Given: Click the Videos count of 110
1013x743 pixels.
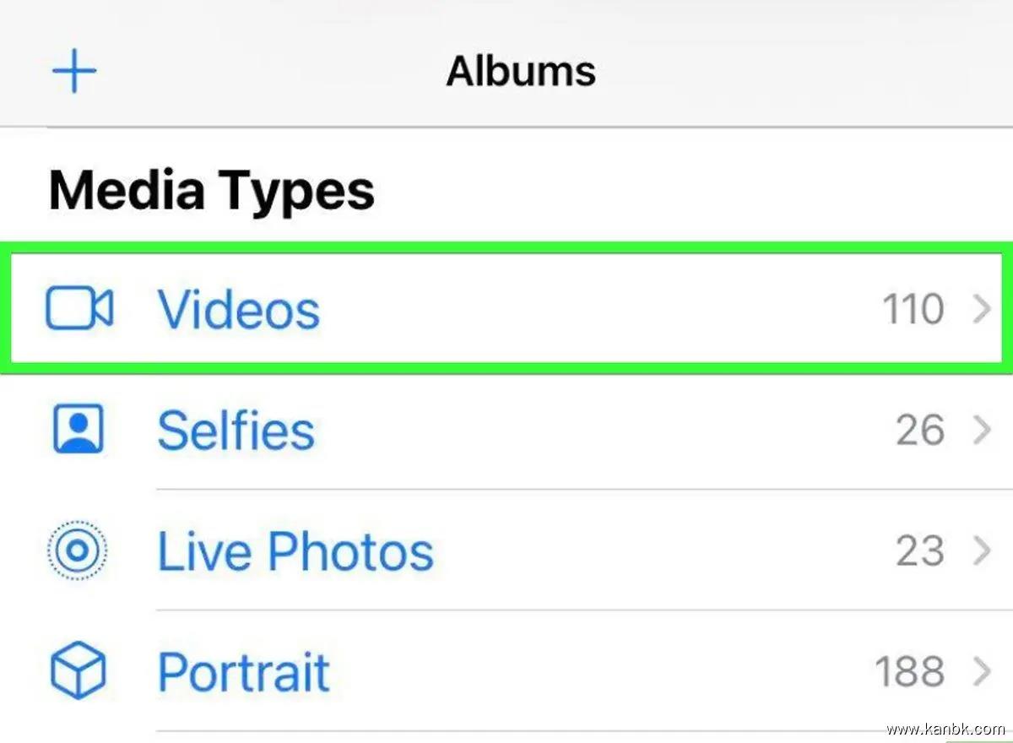Looking at the screenshot, I should tap(913, 309).
